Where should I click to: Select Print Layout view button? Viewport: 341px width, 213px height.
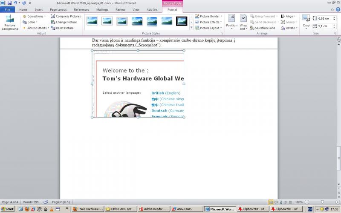point(271,202)
